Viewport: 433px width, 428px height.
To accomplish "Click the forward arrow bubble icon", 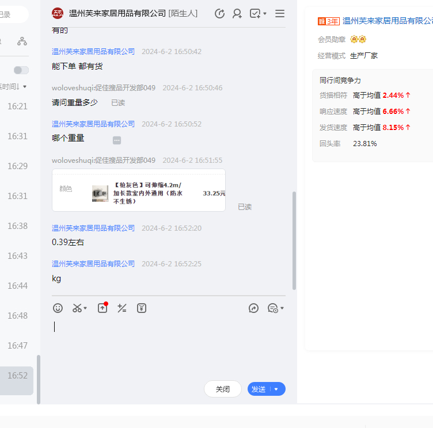I will tap(254, 308).
